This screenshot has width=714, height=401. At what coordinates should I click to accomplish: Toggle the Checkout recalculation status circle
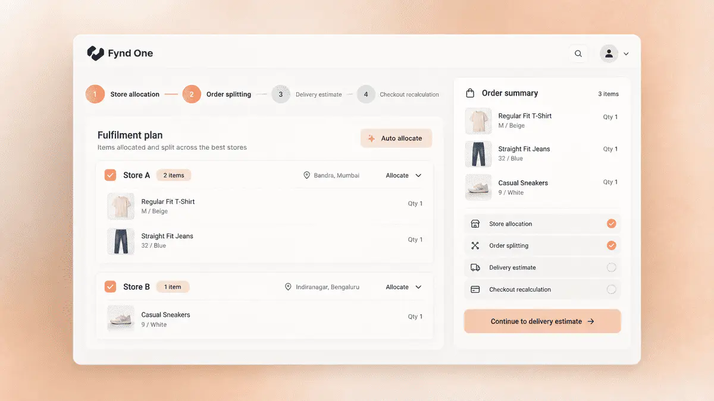tap(611, 289)
